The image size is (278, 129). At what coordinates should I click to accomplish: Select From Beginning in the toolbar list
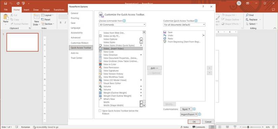(x=184, y=42)
